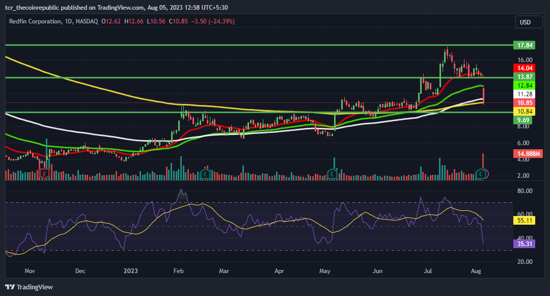Click the November earnings E marker

click(x=44, y=174)
